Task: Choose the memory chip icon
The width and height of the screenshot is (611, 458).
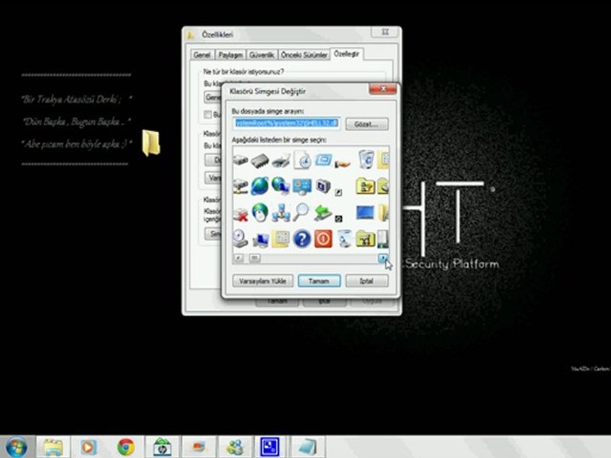Action: tap(261, 160)
